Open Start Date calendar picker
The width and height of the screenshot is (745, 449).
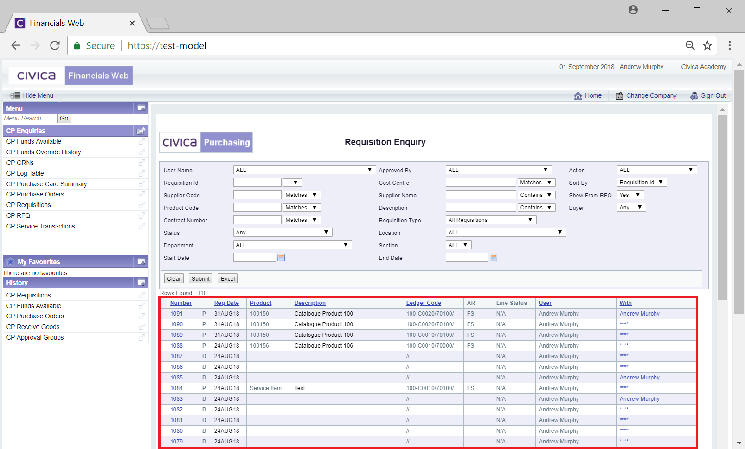(x=281, y=258)
